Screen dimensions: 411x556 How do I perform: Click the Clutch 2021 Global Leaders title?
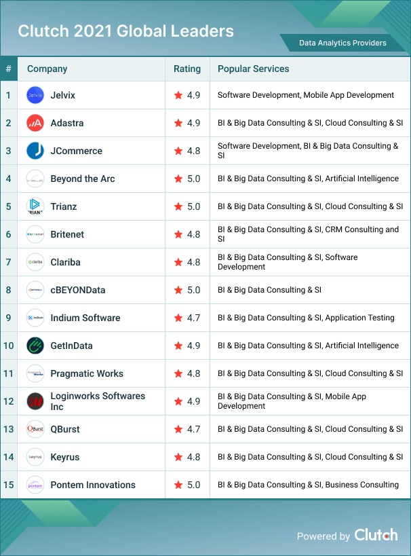[125, 31]
